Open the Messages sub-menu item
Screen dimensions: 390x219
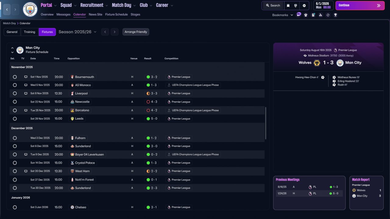(x=63, y=15)
